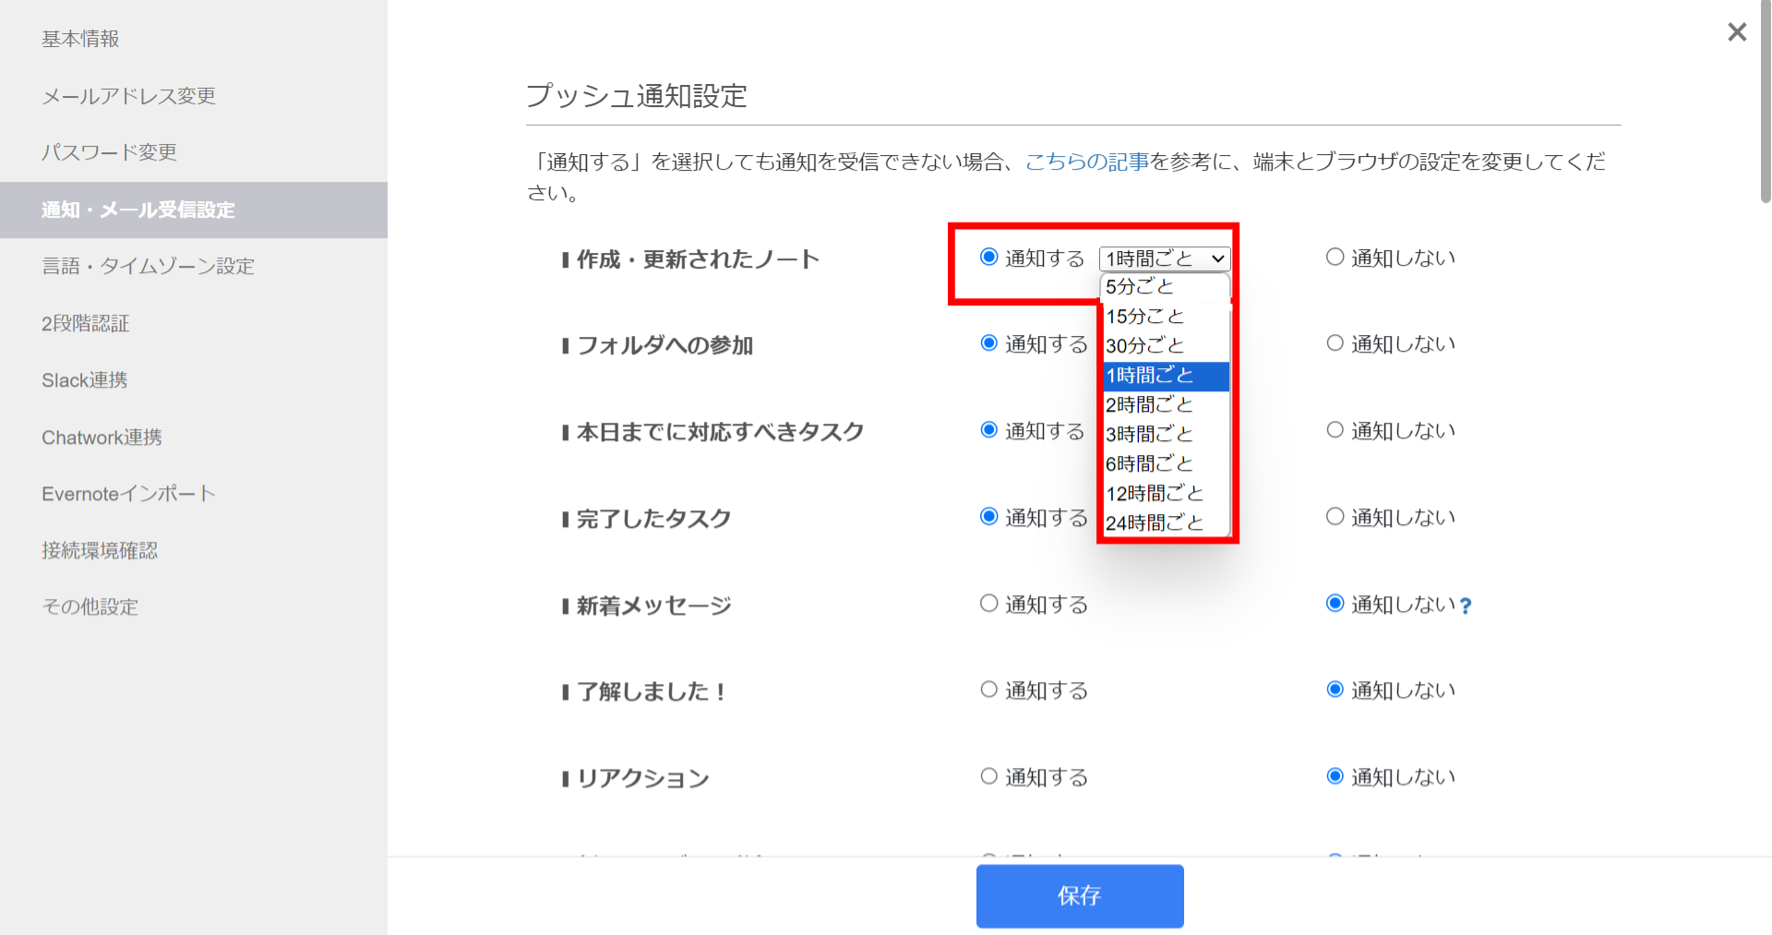
Task: Open the 基本情報 settings section
Action: (78, 38)
